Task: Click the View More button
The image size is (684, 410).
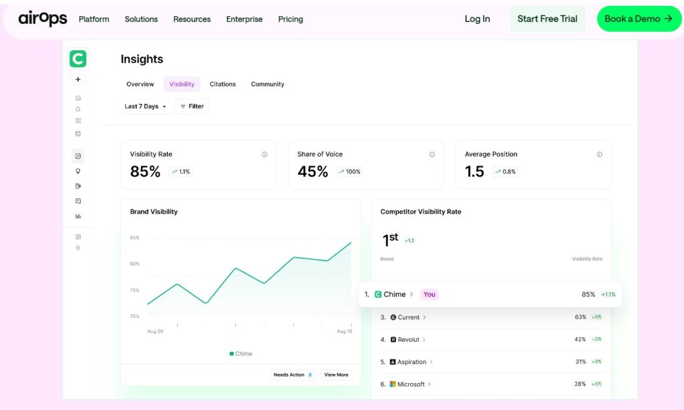Action: click(x=337, y=375)
